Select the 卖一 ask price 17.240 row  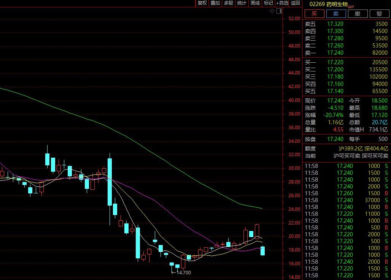click(x=346, y=53)
